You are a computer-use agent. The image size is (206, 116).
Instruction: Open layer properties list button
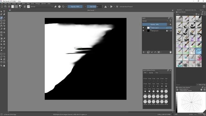(159, 52)
